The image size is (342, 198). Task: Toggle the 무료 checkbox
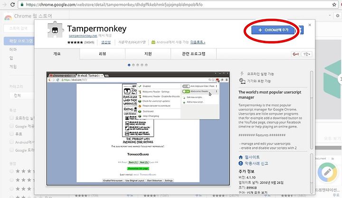coord(11,134)
